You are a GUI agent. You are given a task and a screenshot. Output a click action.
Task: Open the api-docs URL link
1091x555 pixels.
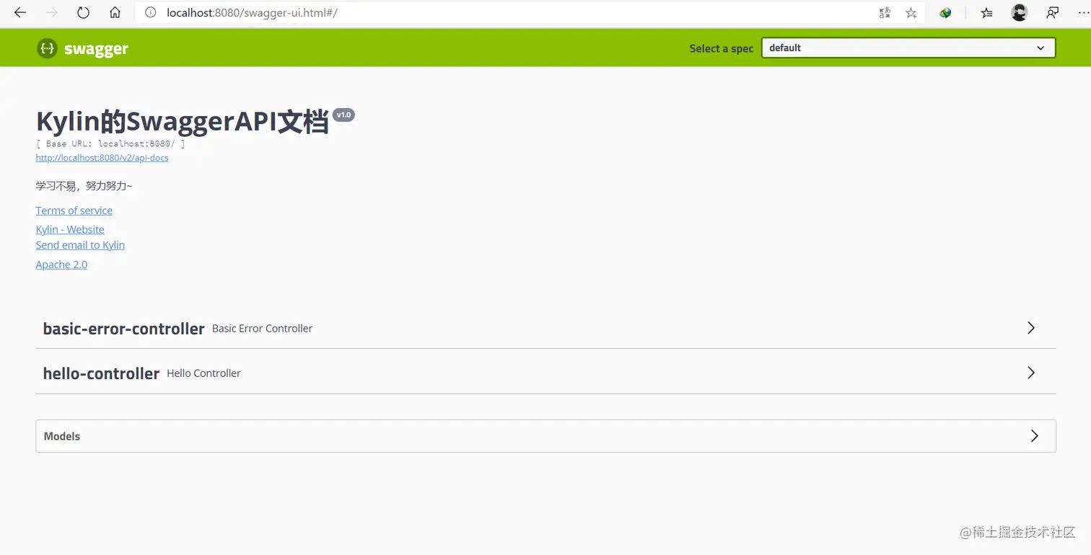point(102,157)
